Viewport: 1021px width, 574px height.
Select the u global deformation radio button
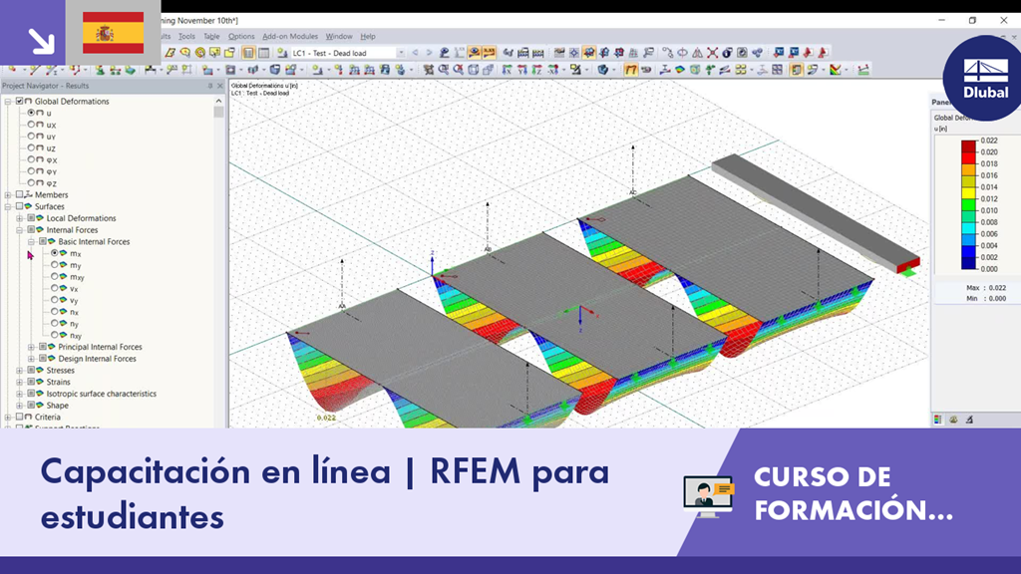[x=31, y=113]
